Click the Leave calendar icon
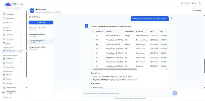 click(x=4, y=43)
